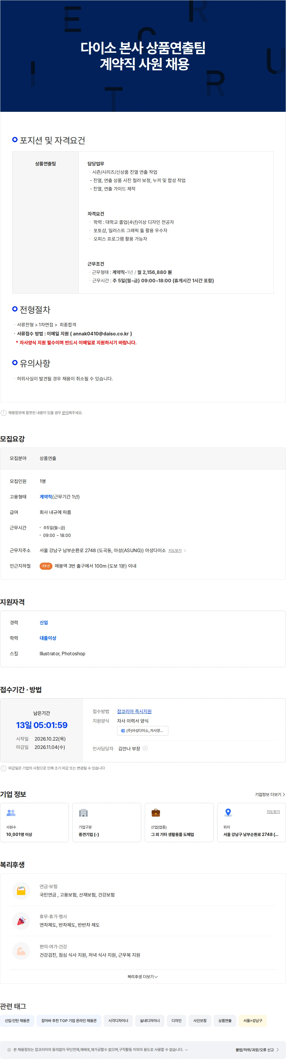Click the info icon before 본 채용정보는 잡코리아의

pos(9,1049)
